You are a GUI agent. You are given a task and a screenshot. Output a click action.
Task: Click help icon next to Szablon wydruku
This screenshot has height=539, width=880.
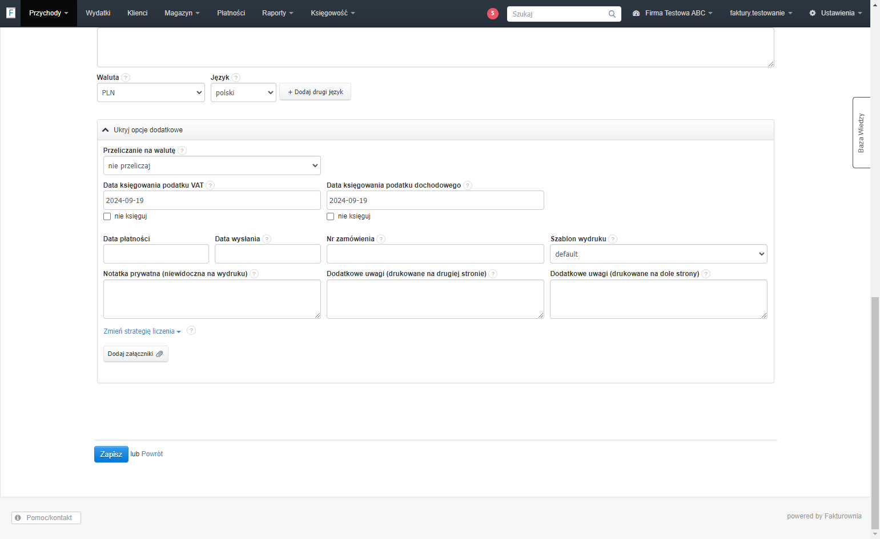click(613, 239)
